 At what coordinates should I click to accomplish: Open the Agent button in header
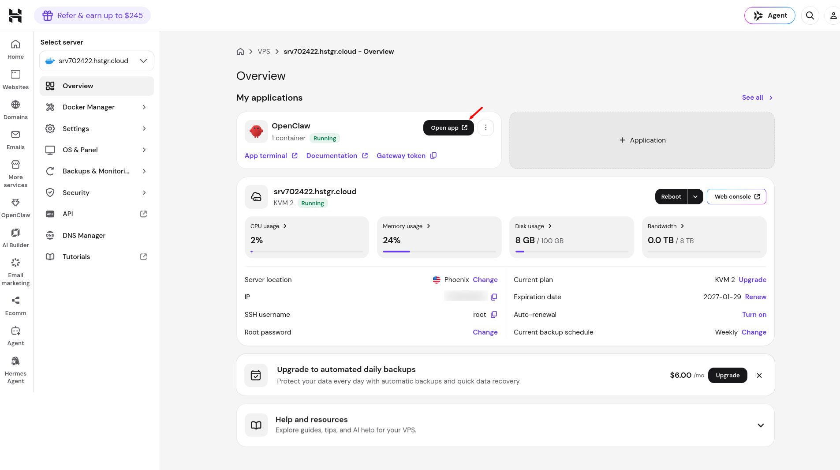click(x=769, y=15)
